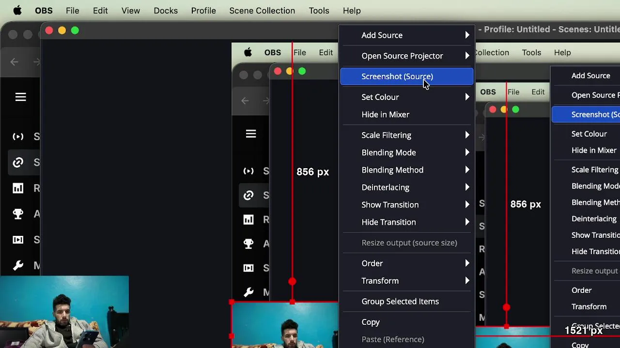The image size is (620, 348).
Task: Expand the Blending Mode submenu in the front context menu
Action: 407,153
